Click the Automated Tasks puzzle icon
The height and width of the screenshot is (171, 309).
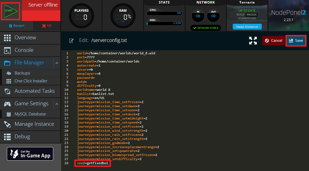[7, 91]
